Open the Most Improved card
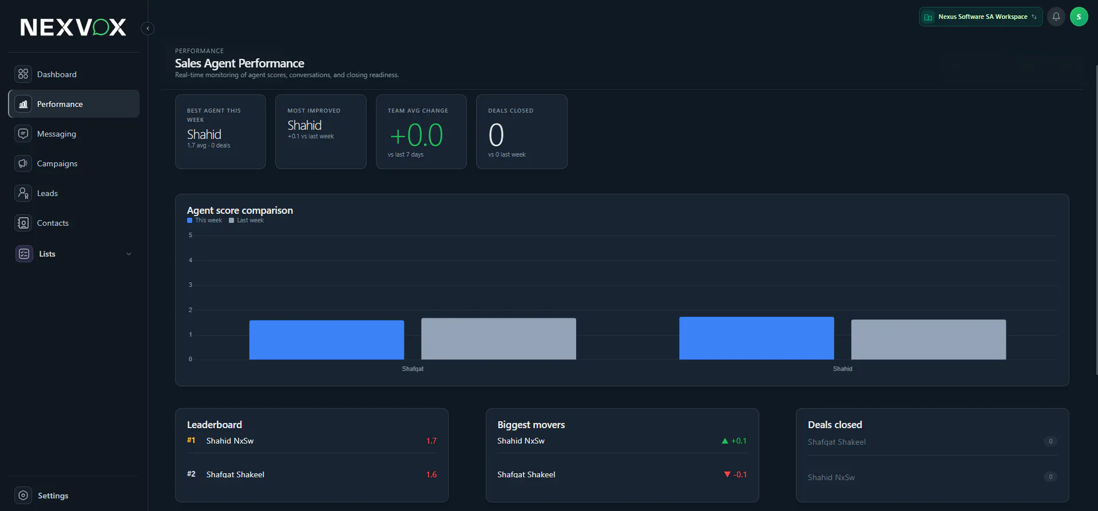This screenshot has width=1098, height=511. 320,131
